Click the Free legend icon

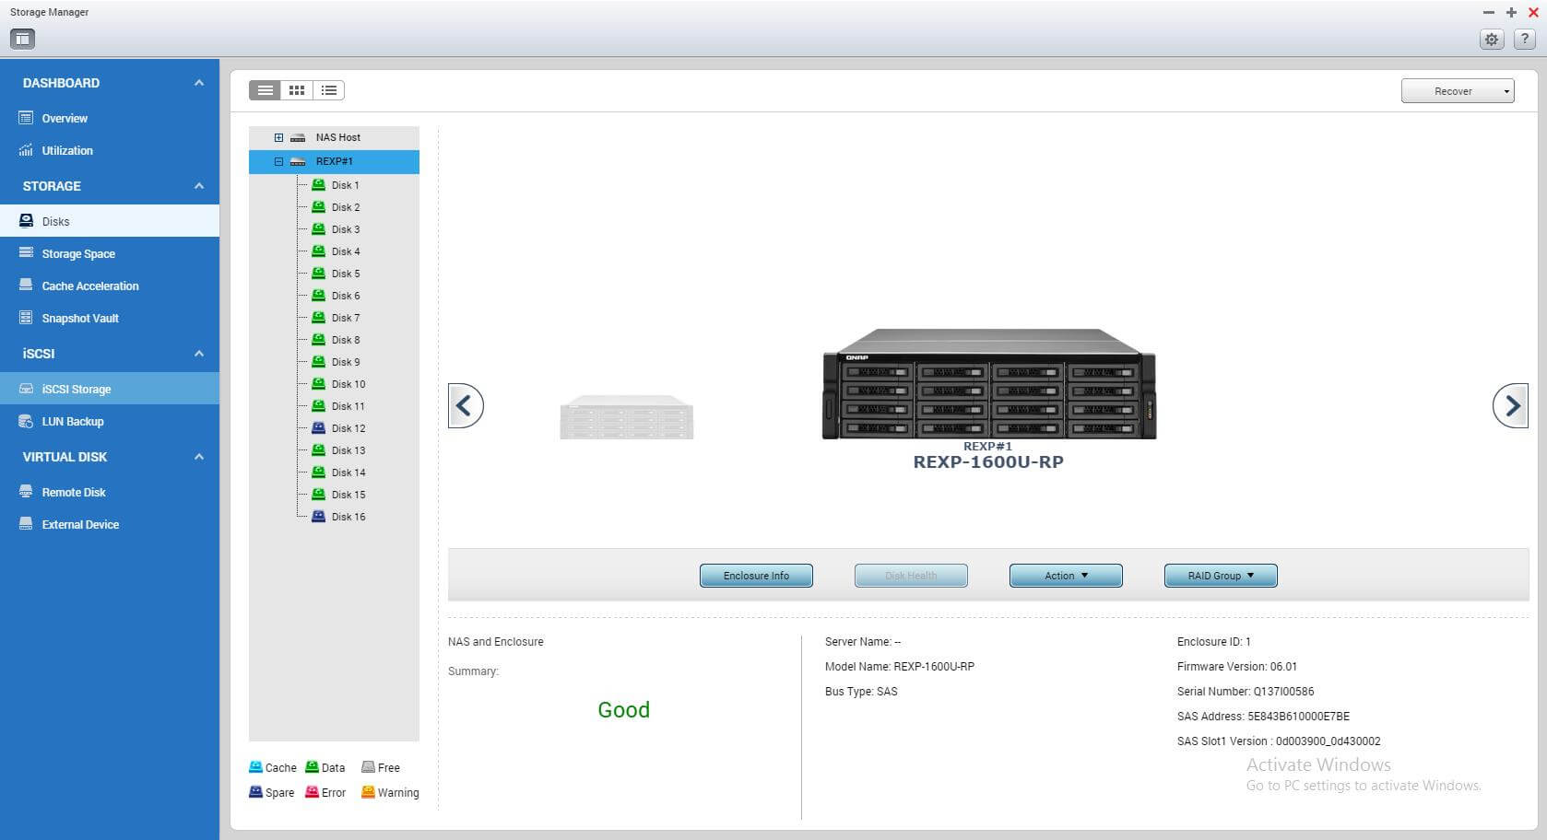click(x=368, y=766)
